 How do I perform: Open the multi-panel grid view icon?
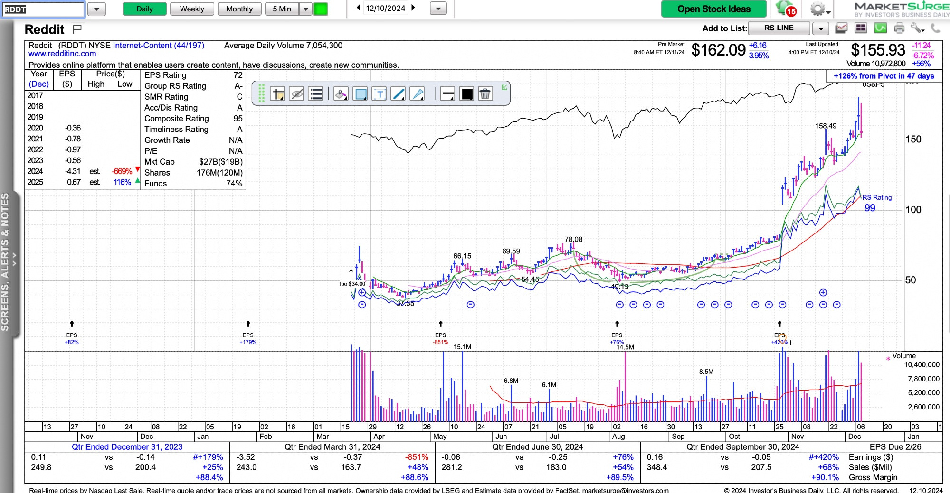tap(861, 28)
